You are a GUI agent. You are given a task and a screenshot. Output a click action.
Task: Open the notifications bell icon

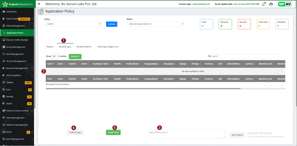(263, 4)
